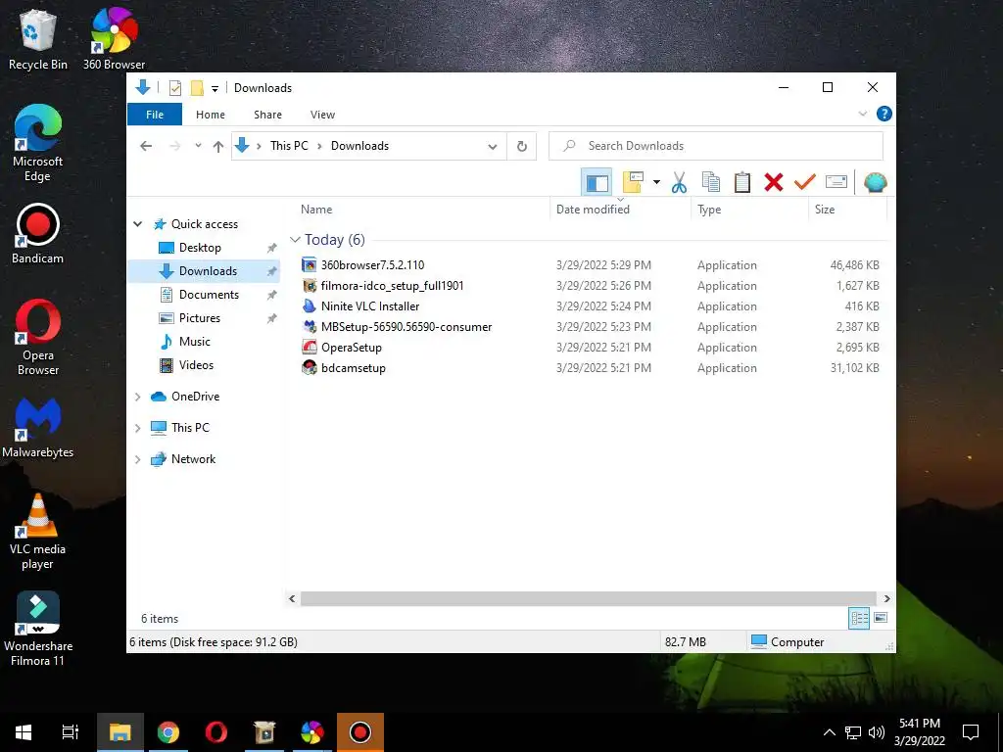This screenshot has height=752, width=1003.
Task: Open Malwarebytes desktop shortcut
Action: pyautogui.click(x=38, y=427)
